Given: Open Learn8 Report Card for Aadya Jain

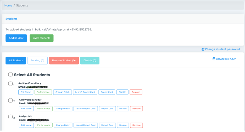Looking at the screenshot, I should point(86,125).
